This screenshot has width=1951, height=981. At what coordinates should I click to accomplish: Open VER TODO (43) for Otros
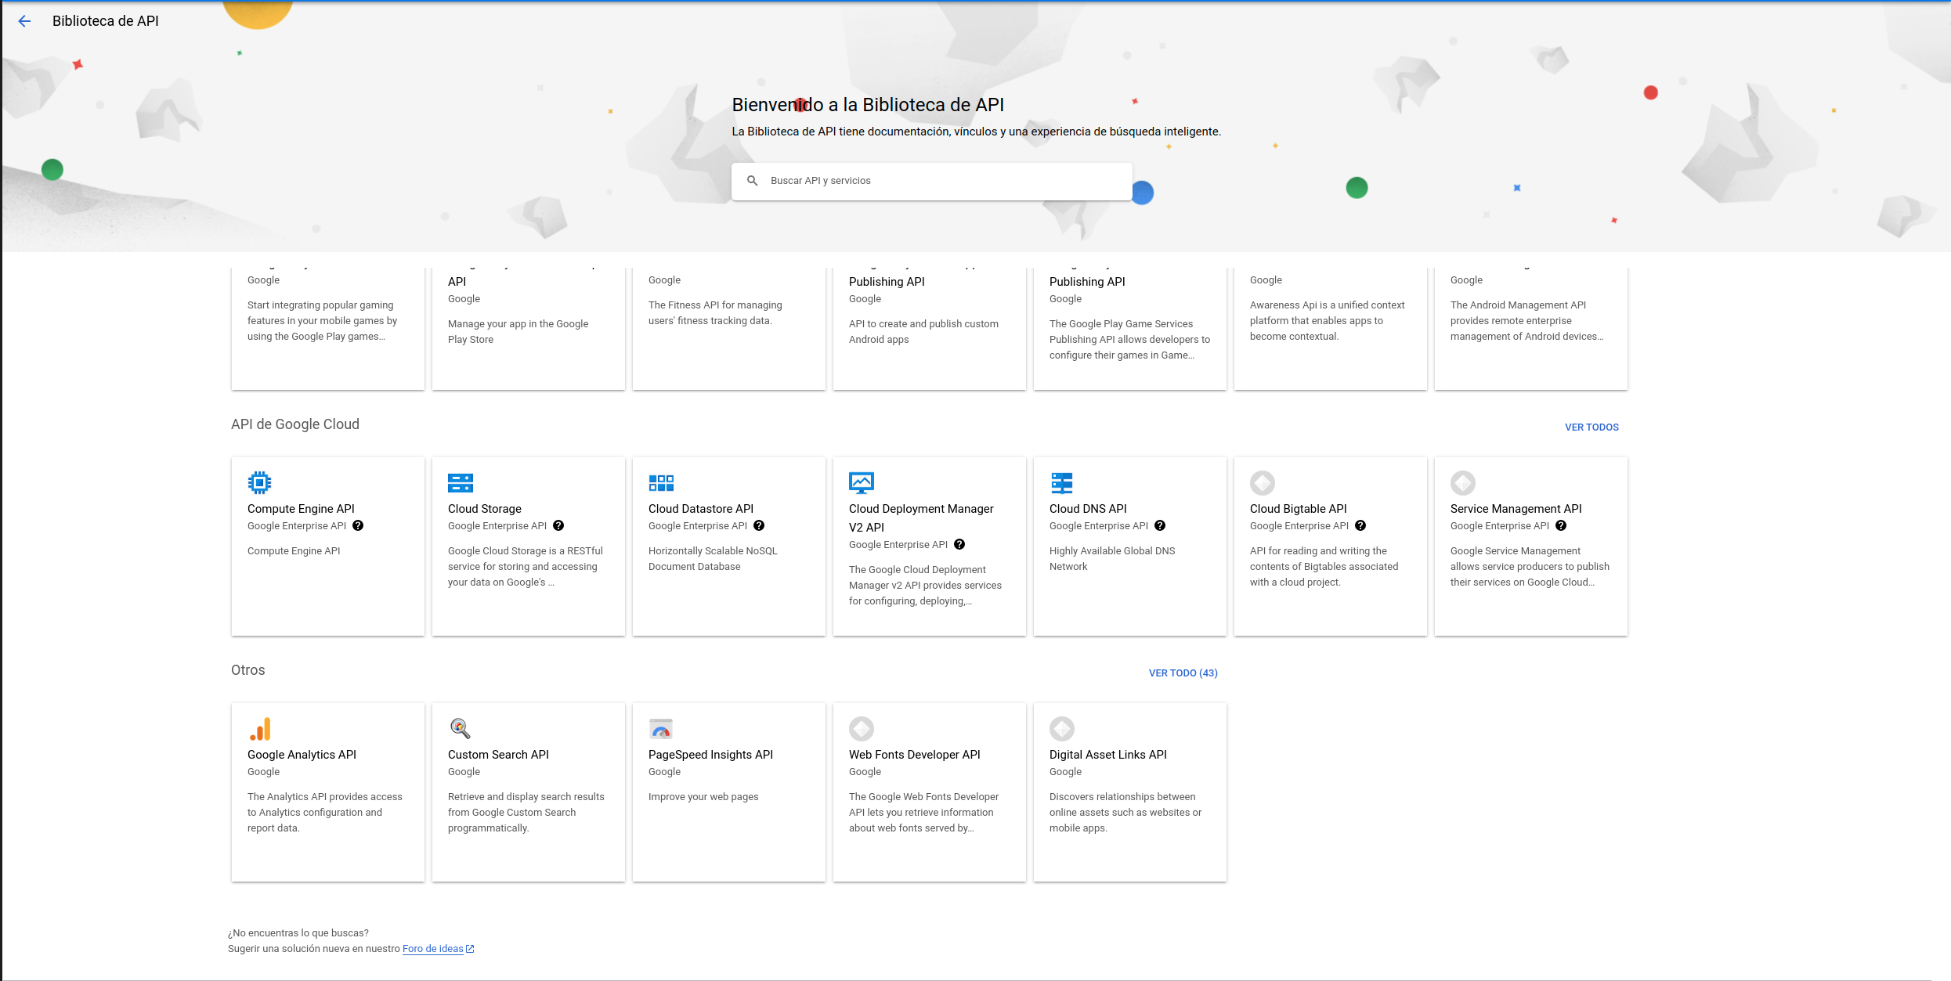point(1183,673)
